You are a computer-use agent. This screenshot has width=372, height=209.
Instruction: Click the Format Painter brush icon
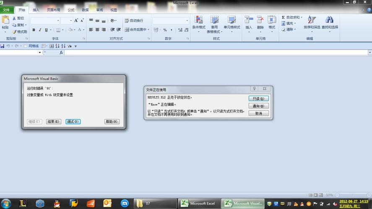pyautogui.click(x=14, y=32)
